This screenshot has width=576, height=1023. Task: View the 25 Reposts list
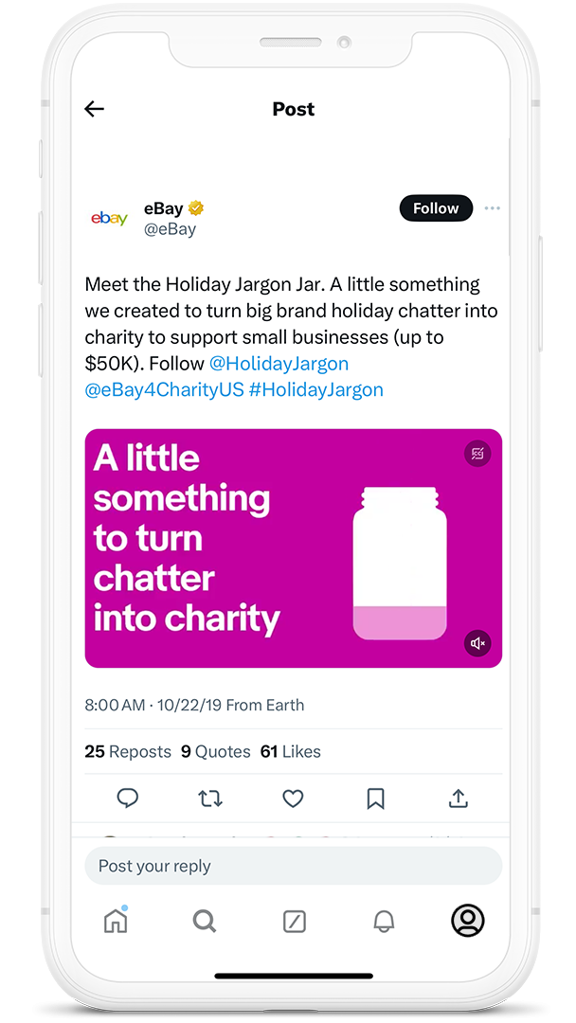128,751
